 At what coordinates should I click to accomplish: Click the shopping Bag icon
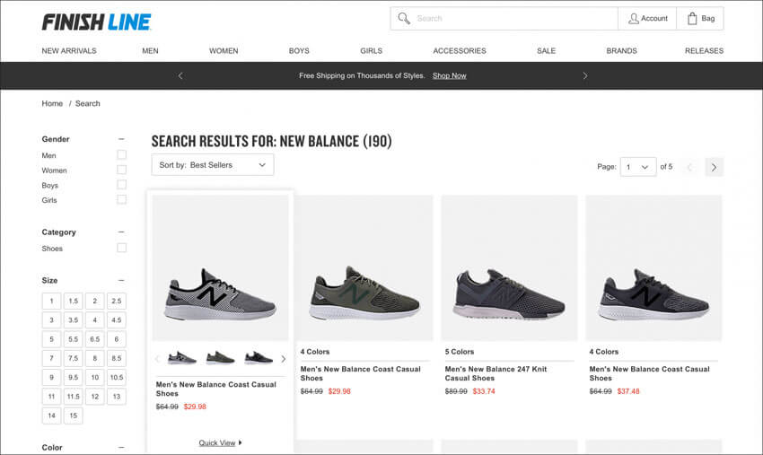[692, 19]
